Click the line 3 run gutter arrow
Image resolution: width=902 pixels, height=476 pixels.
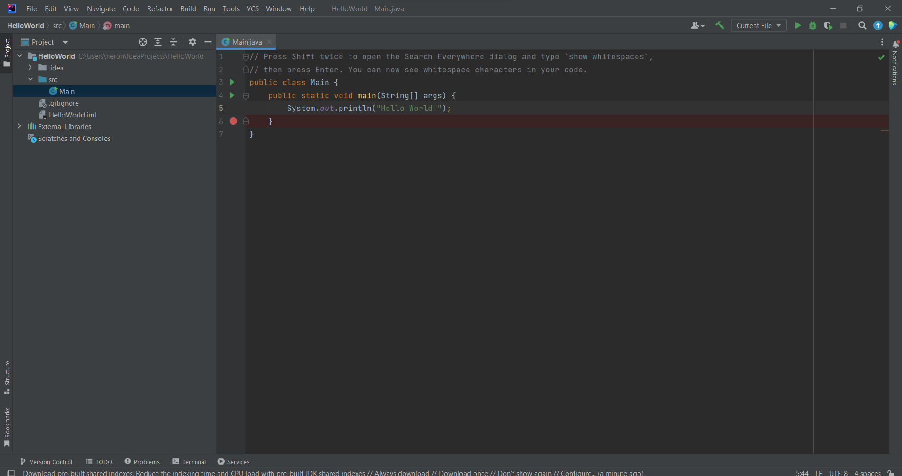point(232,82)
